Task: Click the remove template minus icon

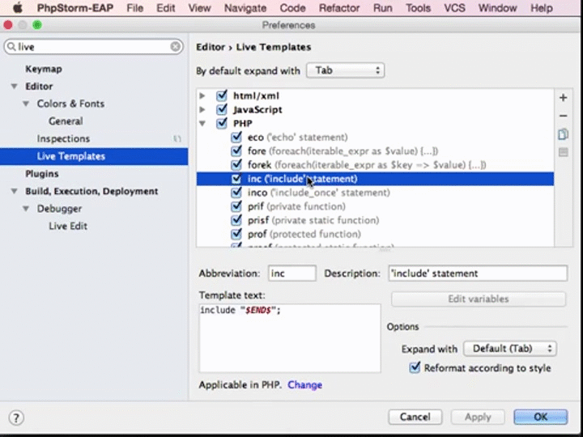Action: pyautogui.click(x=563, y=116)
